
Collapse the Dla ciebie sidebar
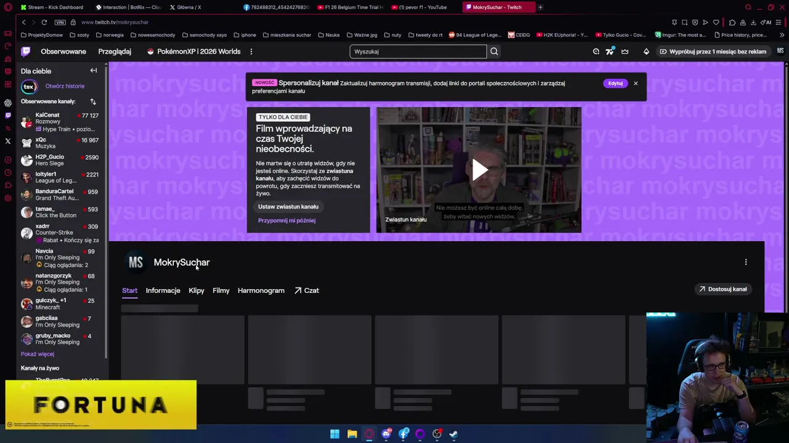point(93,71)
